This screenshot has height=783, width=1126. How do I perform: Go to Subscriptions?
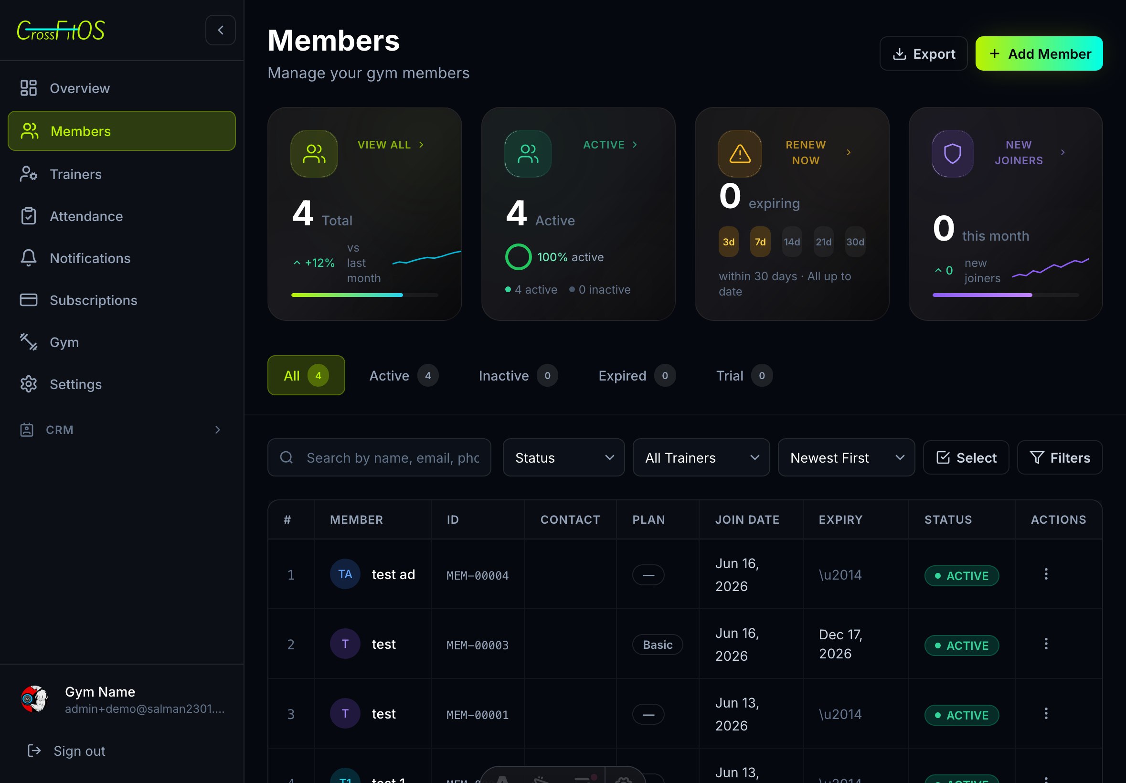coord(122,300)
